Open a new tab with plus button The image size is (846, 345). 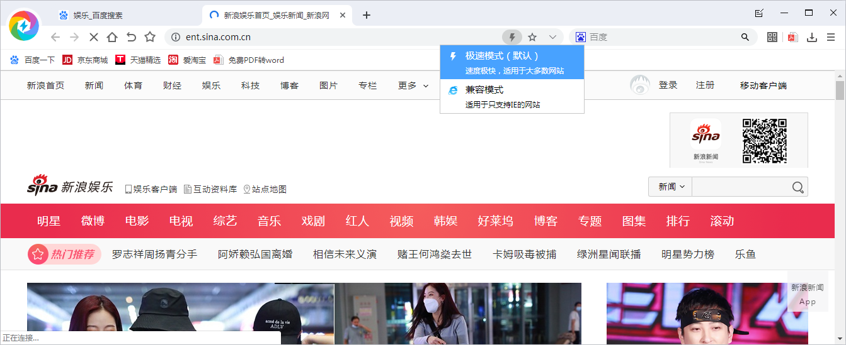point(367,15)
